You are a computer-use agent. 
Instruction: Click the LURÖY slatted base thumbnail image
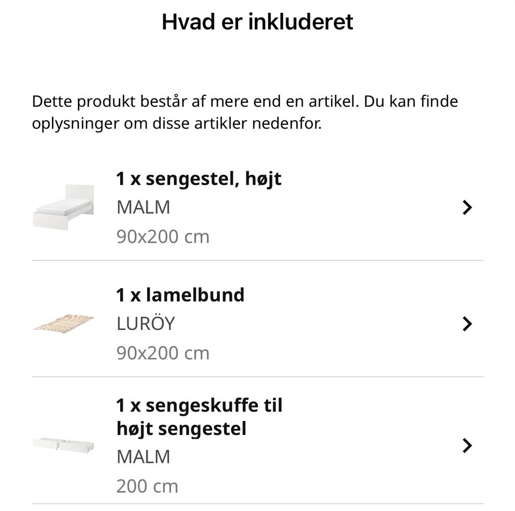pyautogui.click(x=63, y=323)
